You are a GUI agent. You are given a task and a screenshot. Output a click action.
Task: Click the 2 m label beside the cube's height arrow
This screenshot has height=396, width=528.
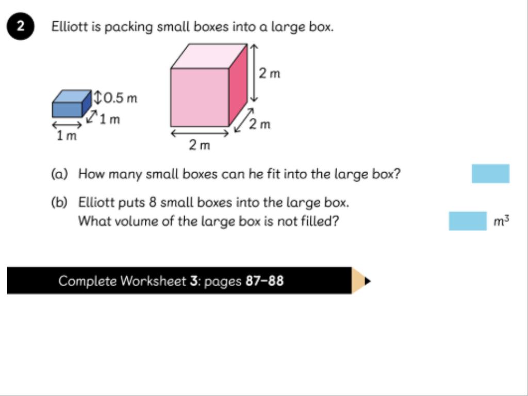(x=270, y=74)
